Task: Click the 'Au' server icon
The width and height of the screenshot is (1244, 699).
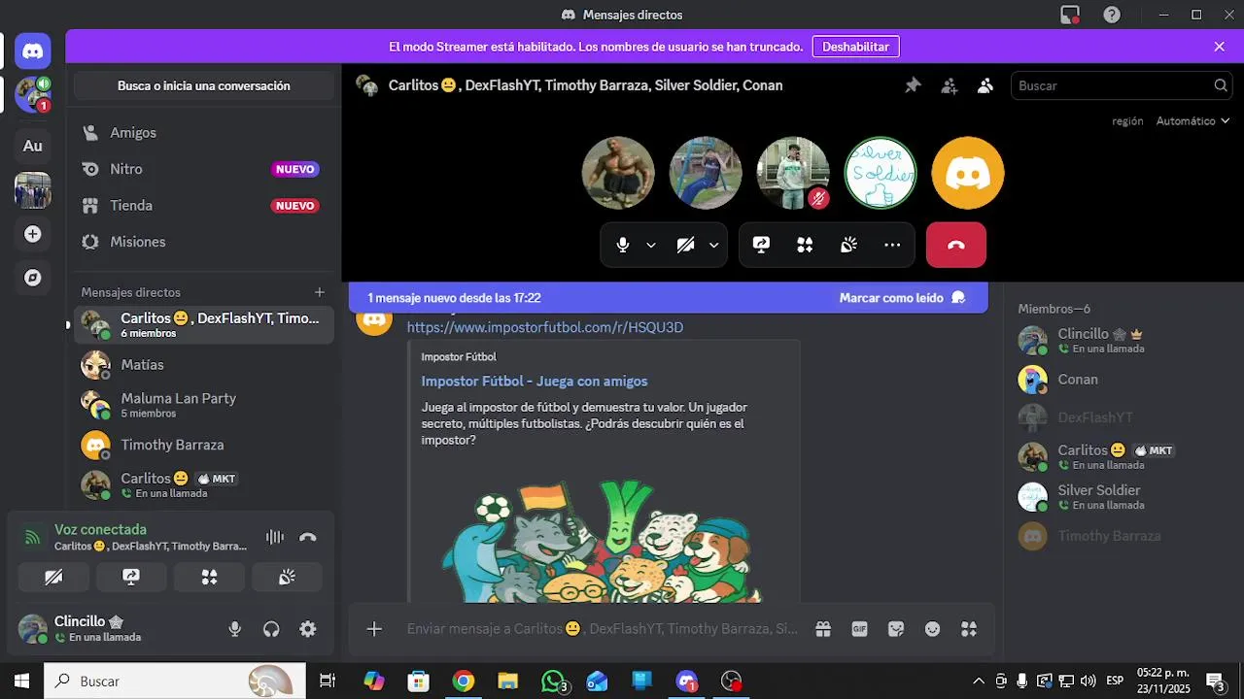Action: 32,146
